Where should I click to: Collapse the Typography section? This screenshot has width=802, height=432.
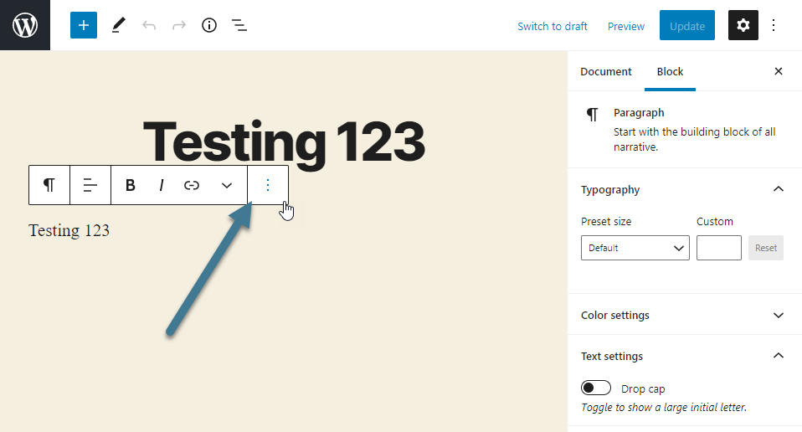click(x=778, y=189)
